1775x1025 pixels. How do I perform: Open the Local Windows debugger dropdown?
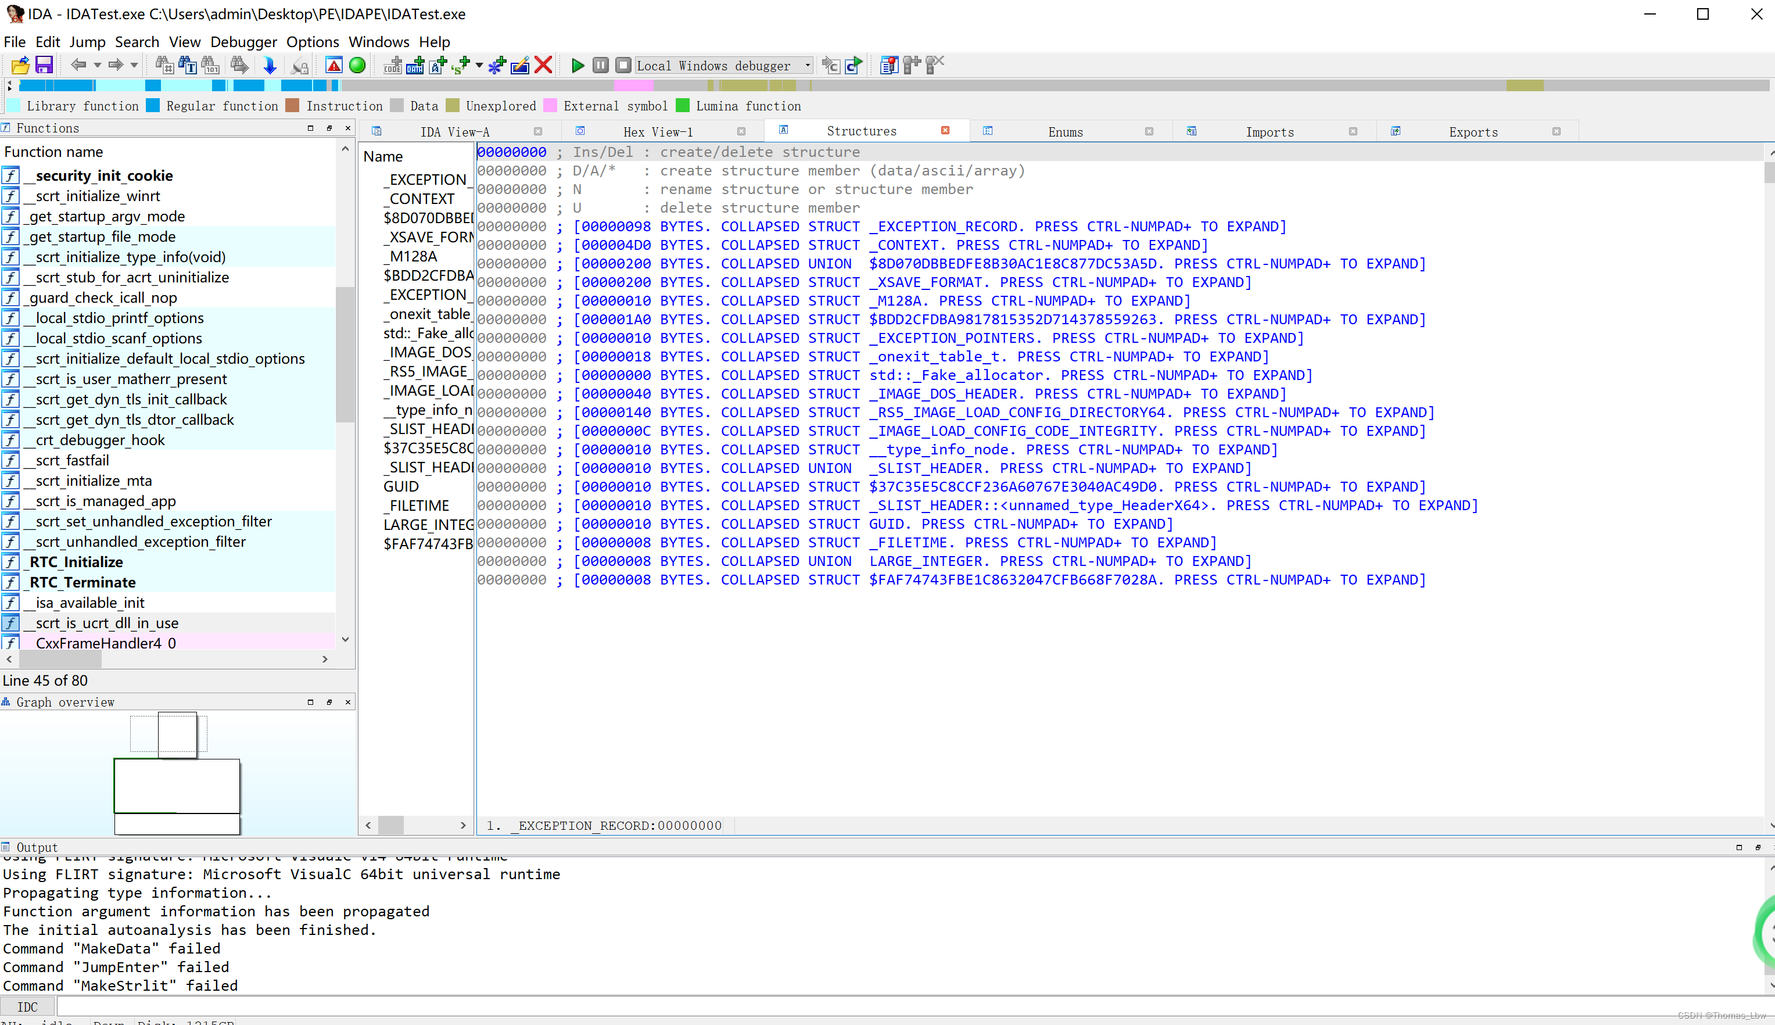coord(724,66)
